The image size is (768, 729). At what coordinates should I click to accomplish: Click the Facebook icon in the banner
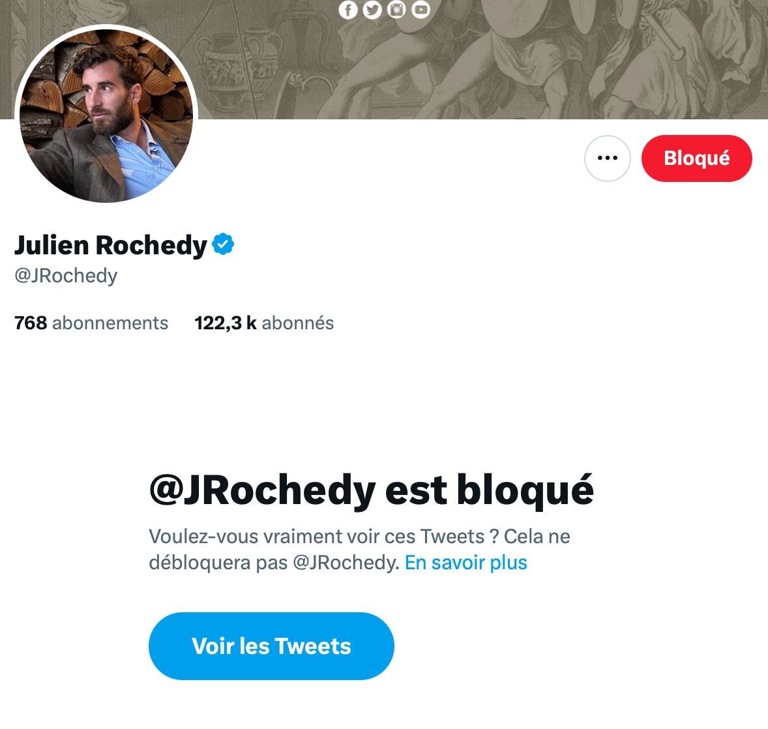[x=348, y=10]
